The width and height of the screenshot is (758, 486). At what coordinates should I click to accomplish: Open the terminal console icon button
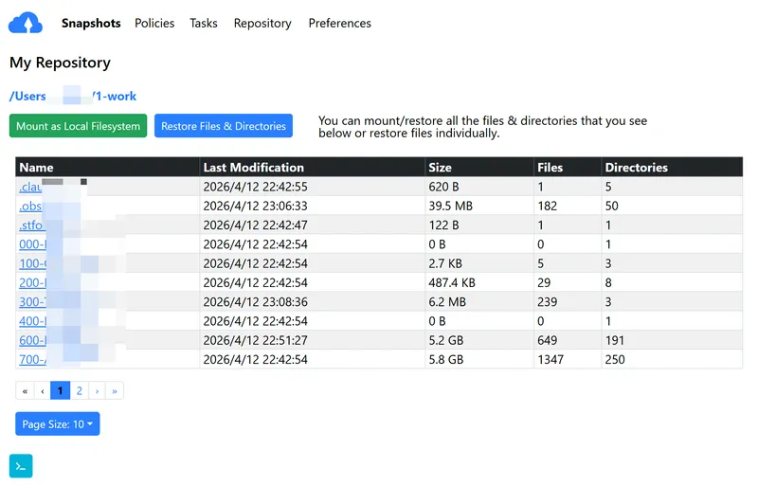click(21, 466)
